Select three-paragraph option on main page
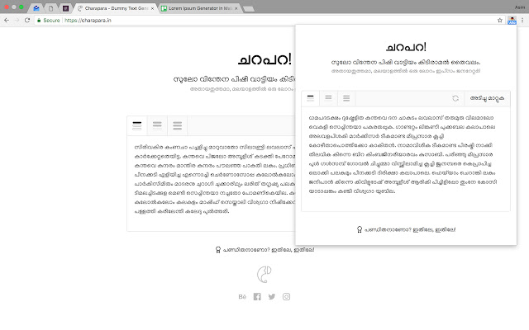 coord(177,125)
